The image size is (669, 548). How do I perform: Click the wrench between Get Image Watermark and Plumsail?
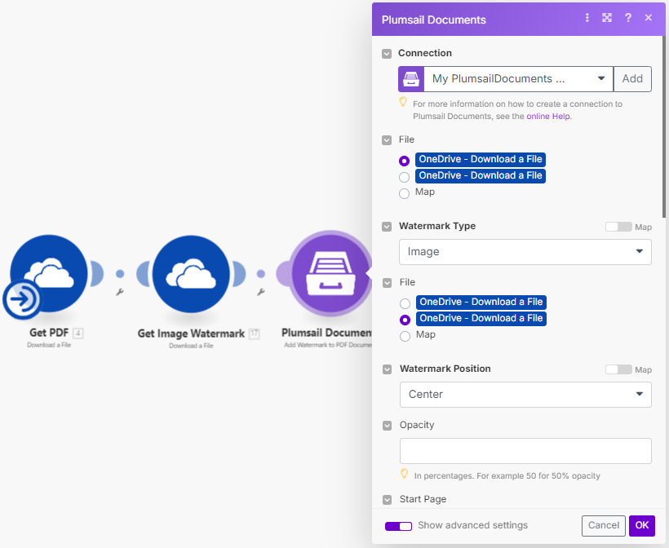261,292
